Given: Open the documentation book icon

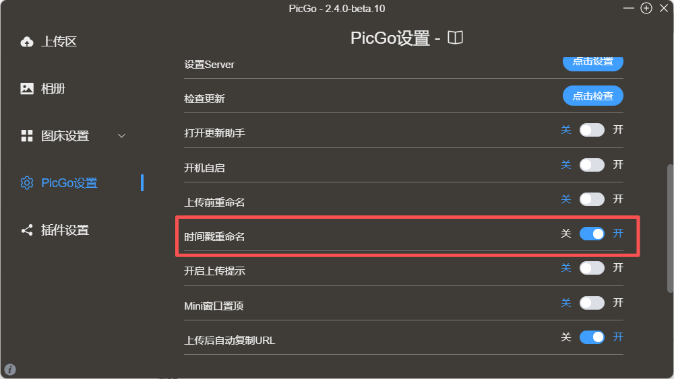Looking at the screenshot, I should (x=456, y=38).
